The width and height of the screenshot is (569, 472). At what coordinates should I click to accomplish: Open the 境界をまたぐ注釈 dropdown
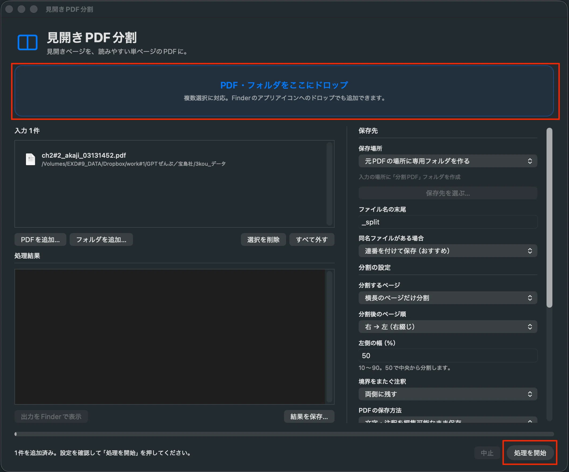click(x=447, y=394)
